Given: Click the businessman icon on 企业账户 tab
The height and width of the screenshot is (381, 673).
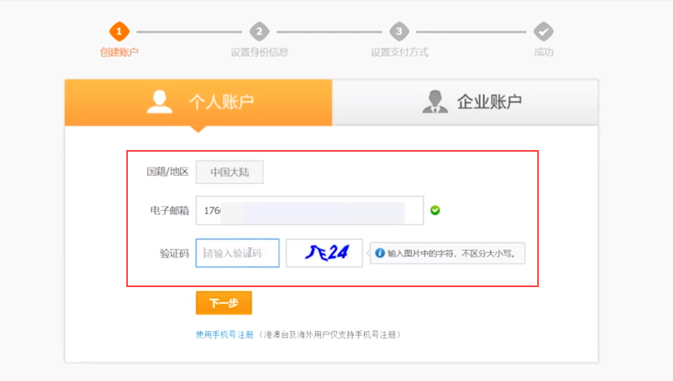Looking at the screenshot, I should [x=432, y=101].
